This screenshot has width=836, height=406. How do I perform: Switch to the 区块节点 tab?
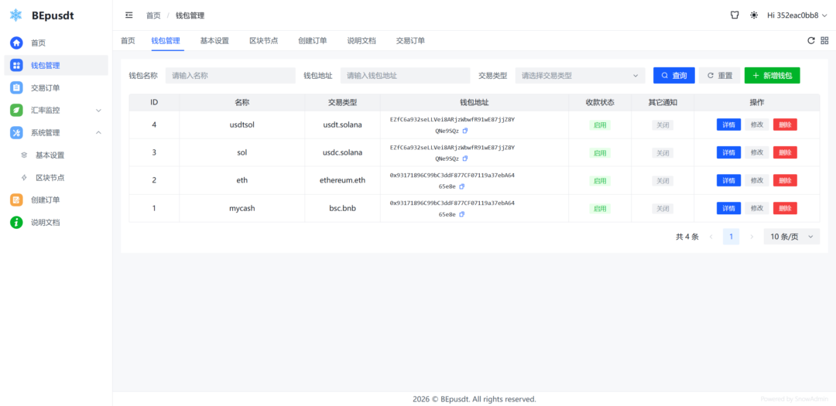tap(263, 40)
